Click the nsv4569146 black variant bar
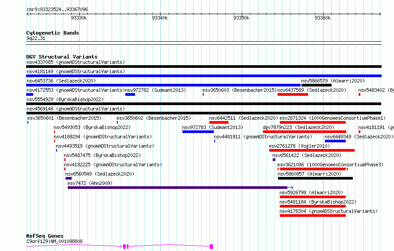This screenshot has width=394, height=251. click(204, 113)
